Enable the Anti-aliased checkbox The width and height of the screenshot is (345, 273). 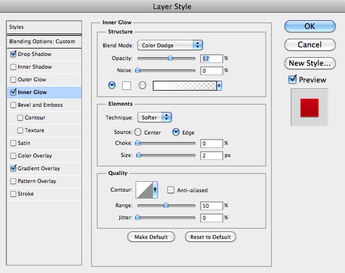[171, 190]
